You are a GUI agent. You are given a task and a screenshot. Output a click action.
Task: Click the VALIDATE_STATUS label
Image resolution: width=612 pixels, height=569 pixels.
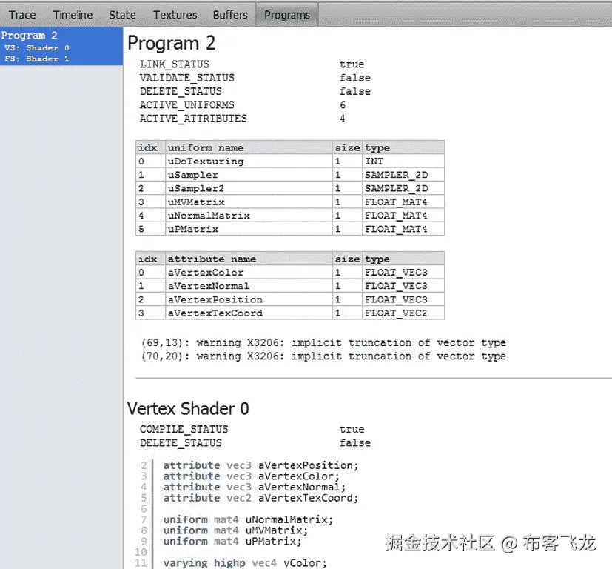187,78
